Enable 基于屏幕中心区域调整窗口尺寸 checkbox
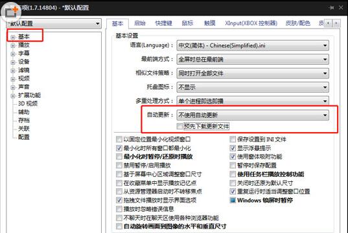This screenshot has width=348, height=233. 119,174
